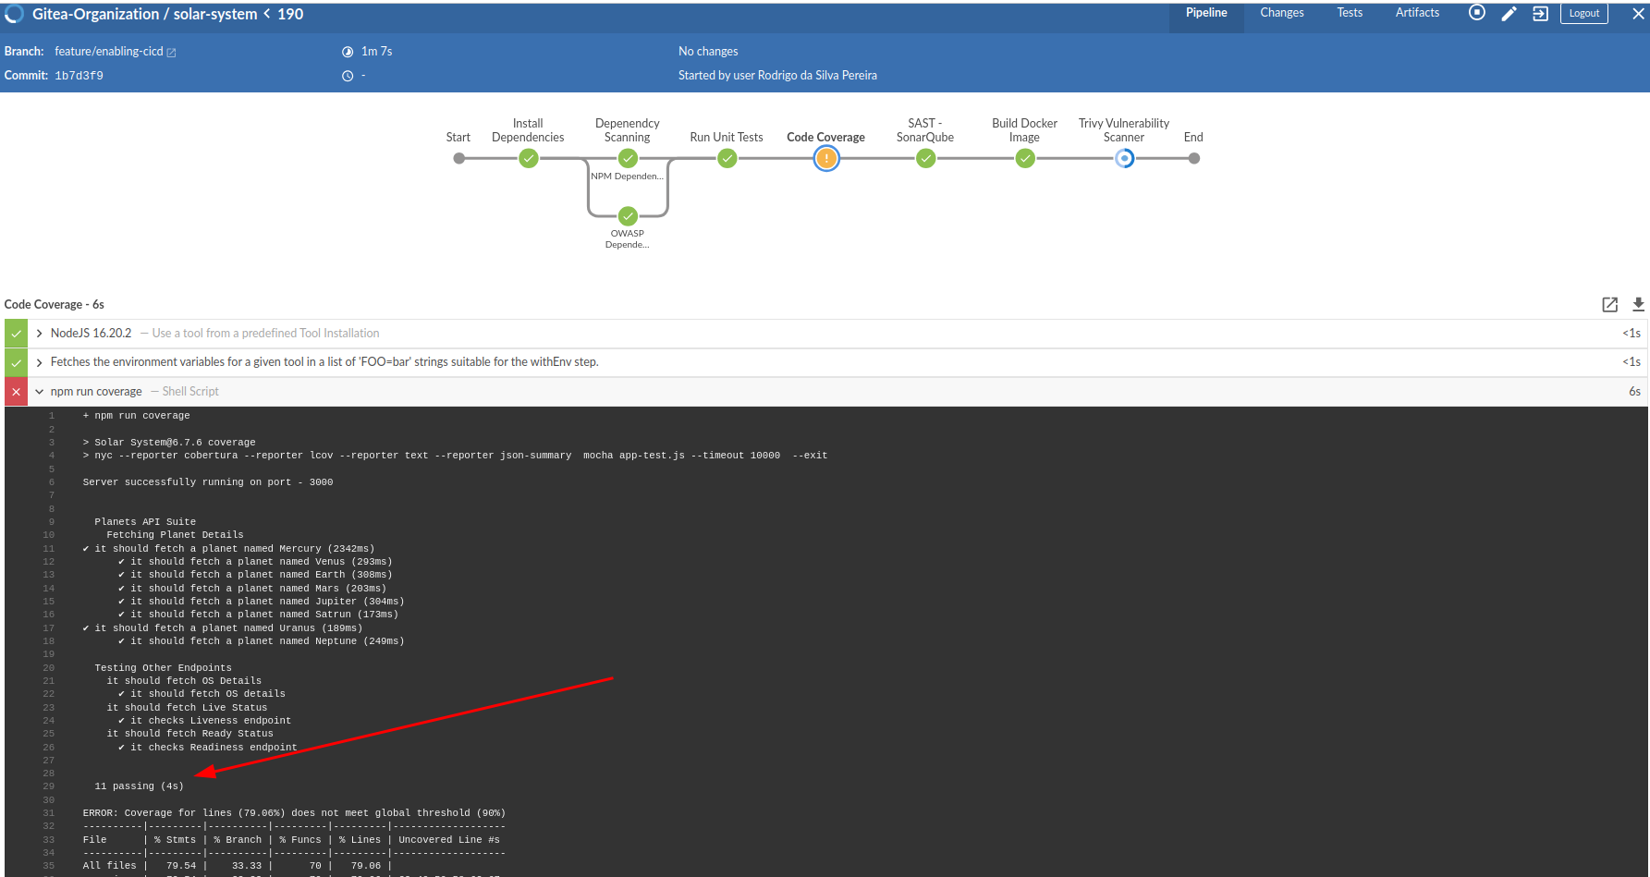Open the Tests tab
This screenshot has height=877, width=1650.
click(1350, 13)
